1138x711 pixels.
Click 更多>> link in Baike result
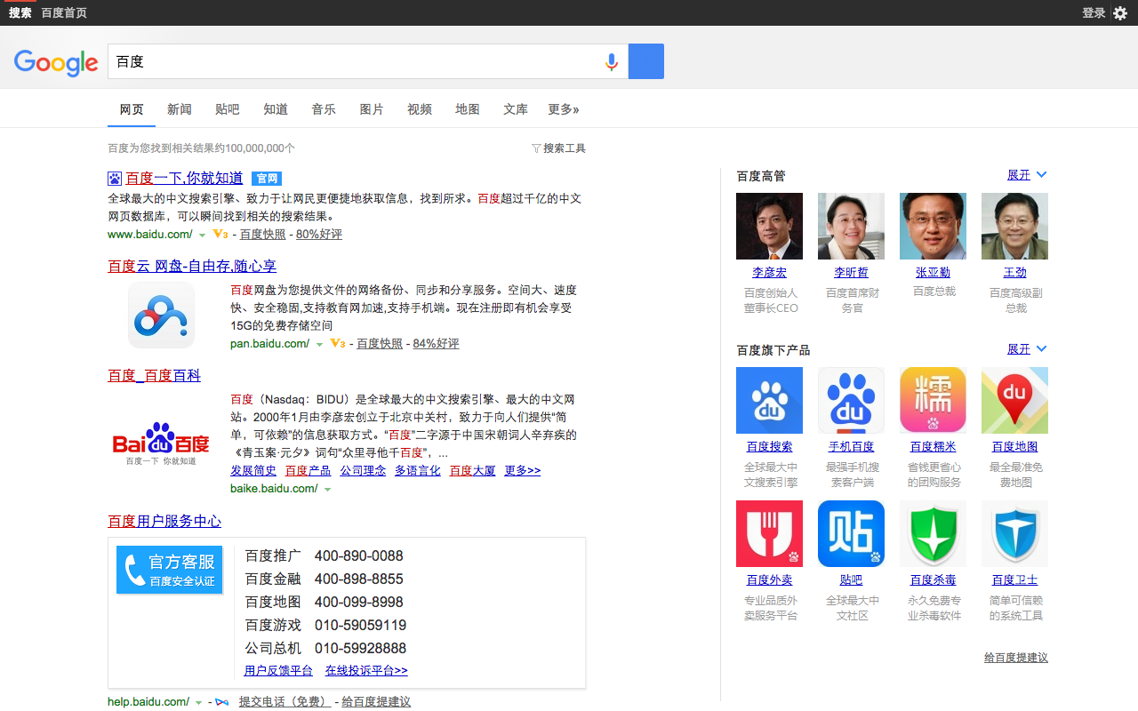point(523,470)
